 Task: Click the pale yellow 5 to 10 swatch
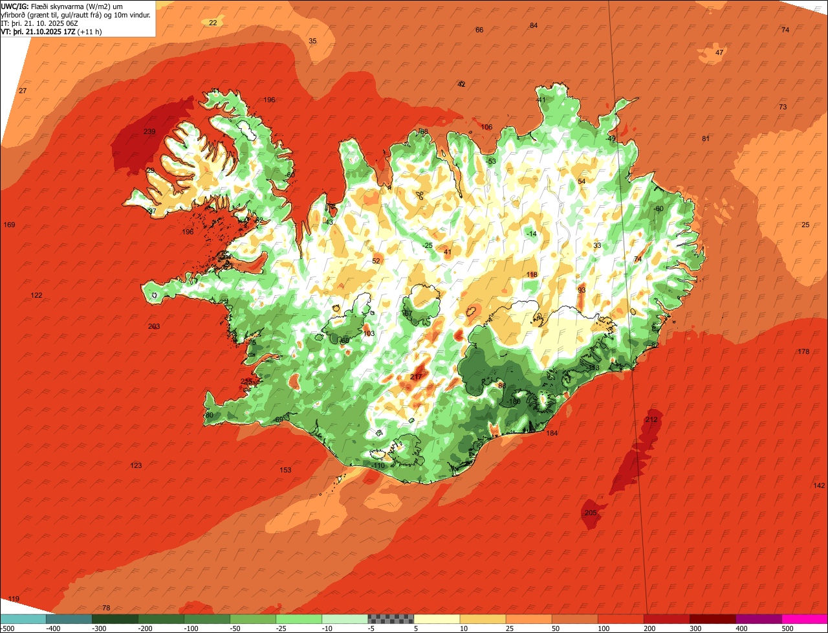pos(437,619)
